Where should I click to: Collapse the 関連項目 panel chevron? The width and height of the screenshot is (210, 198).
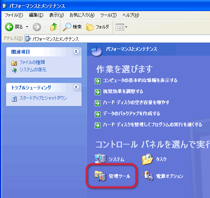point(76,51)
